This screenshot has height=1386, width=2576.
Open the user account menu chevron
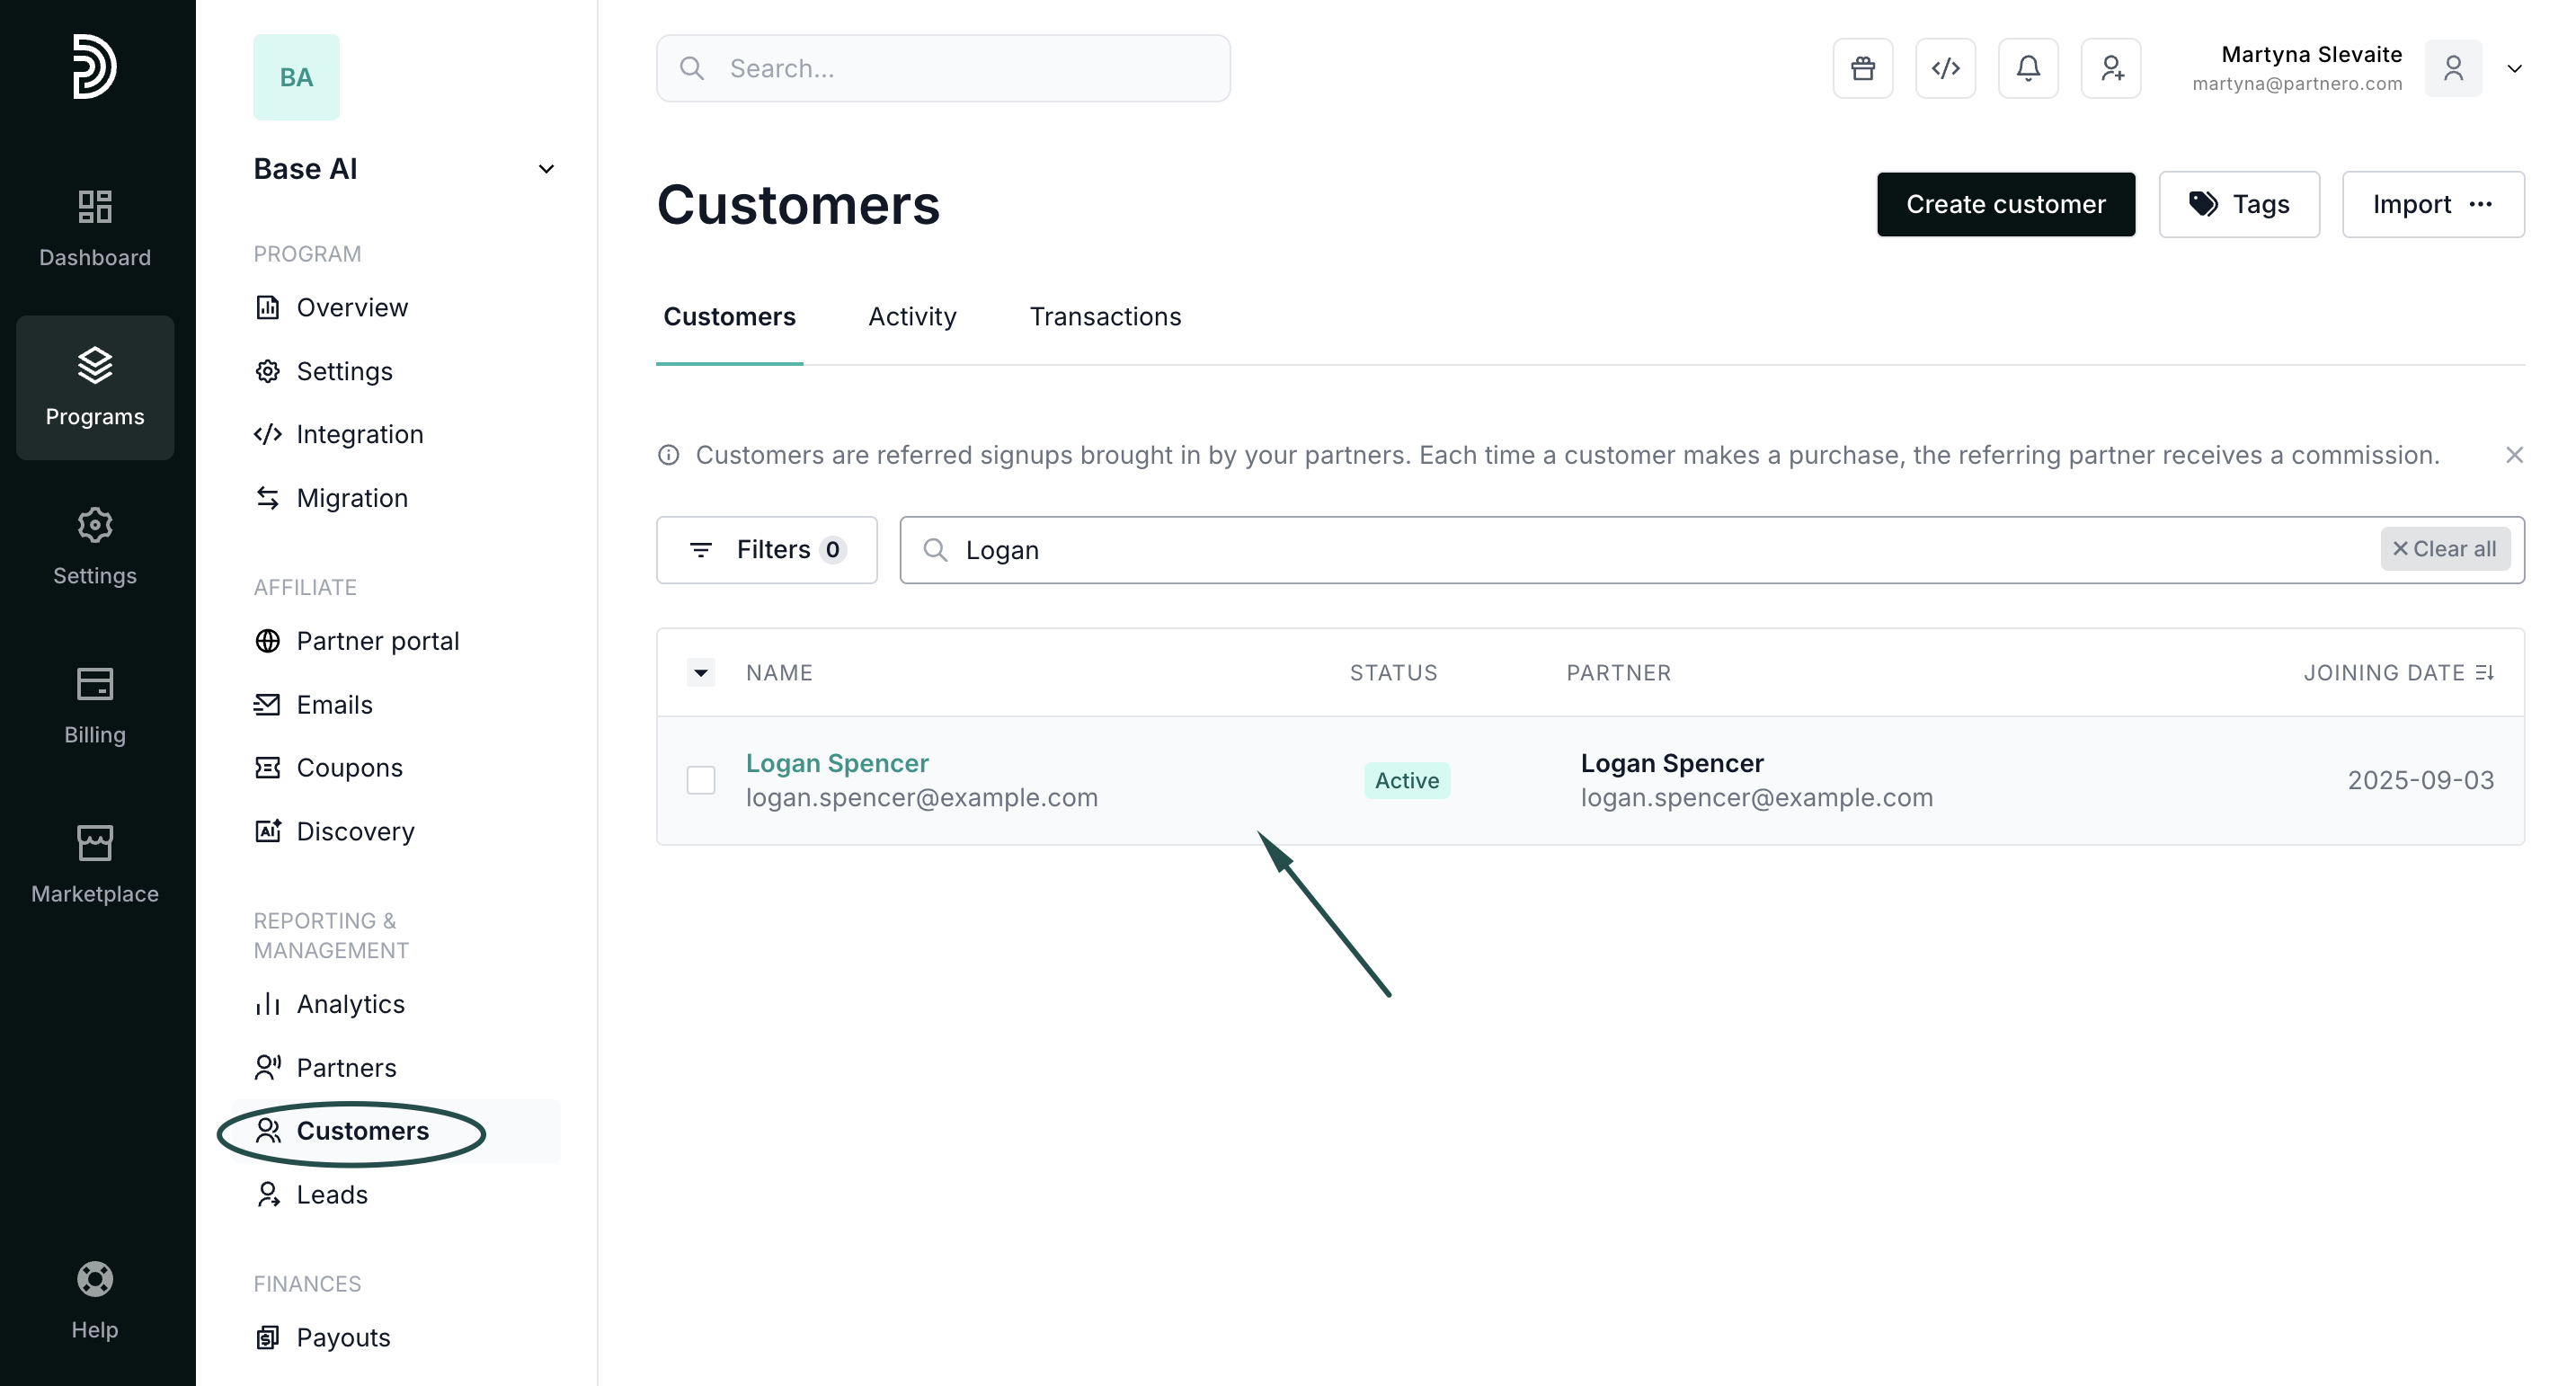(2514, 68)
